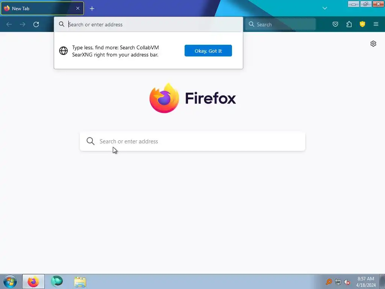Open Pocket save icon in toolbar
Image resolution: width=385 pixels, height=289 pixels.
pyautogui.click(x=335, y=24)
